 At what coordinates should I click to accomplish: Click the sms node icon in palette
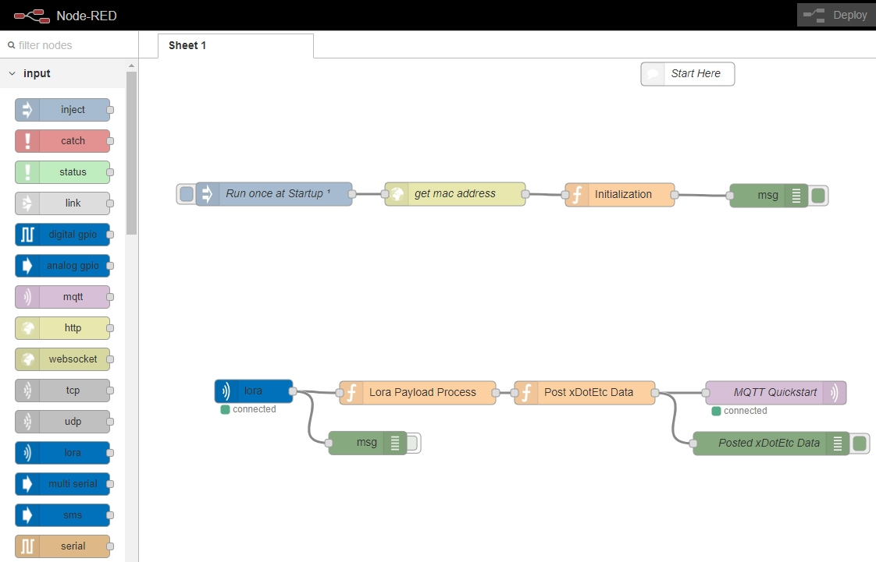[x=27, y=516]
